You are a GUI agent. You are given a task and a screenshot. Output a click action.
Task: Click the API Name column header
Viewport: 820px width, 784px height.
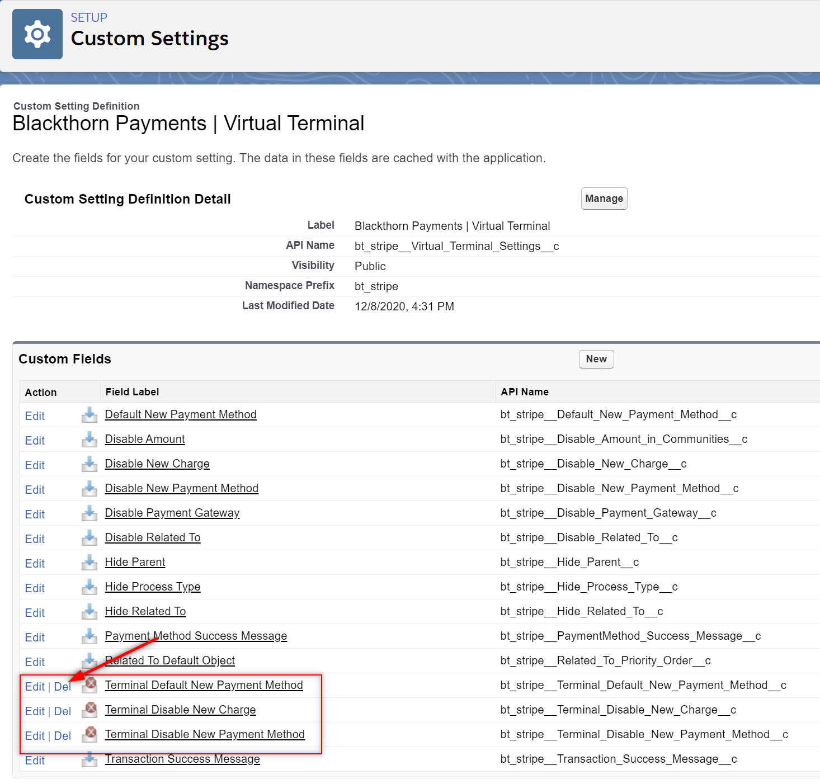coord(525,392)
